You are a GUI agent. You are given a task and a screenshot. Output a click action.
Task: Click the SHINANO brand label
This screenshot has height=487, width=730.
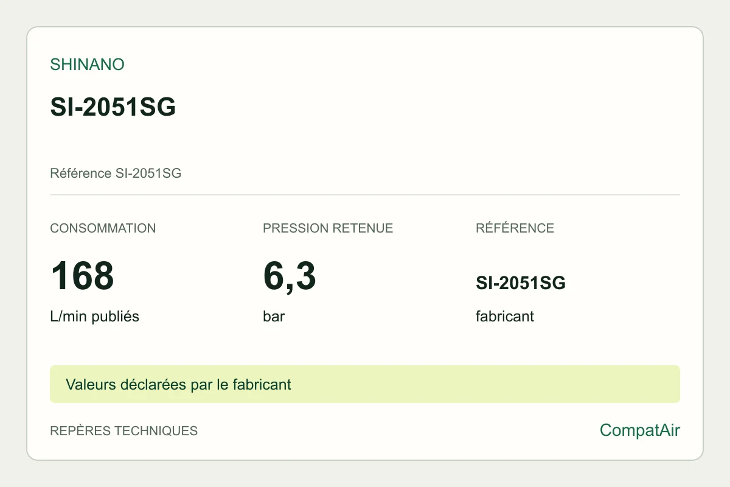click(87, 65)
